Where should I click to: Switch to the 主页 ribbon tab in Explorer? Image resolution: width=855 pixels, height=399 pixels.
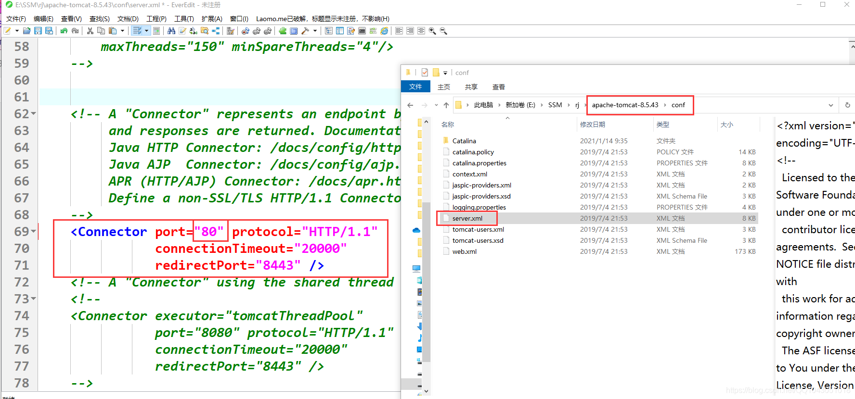point(444,87)
